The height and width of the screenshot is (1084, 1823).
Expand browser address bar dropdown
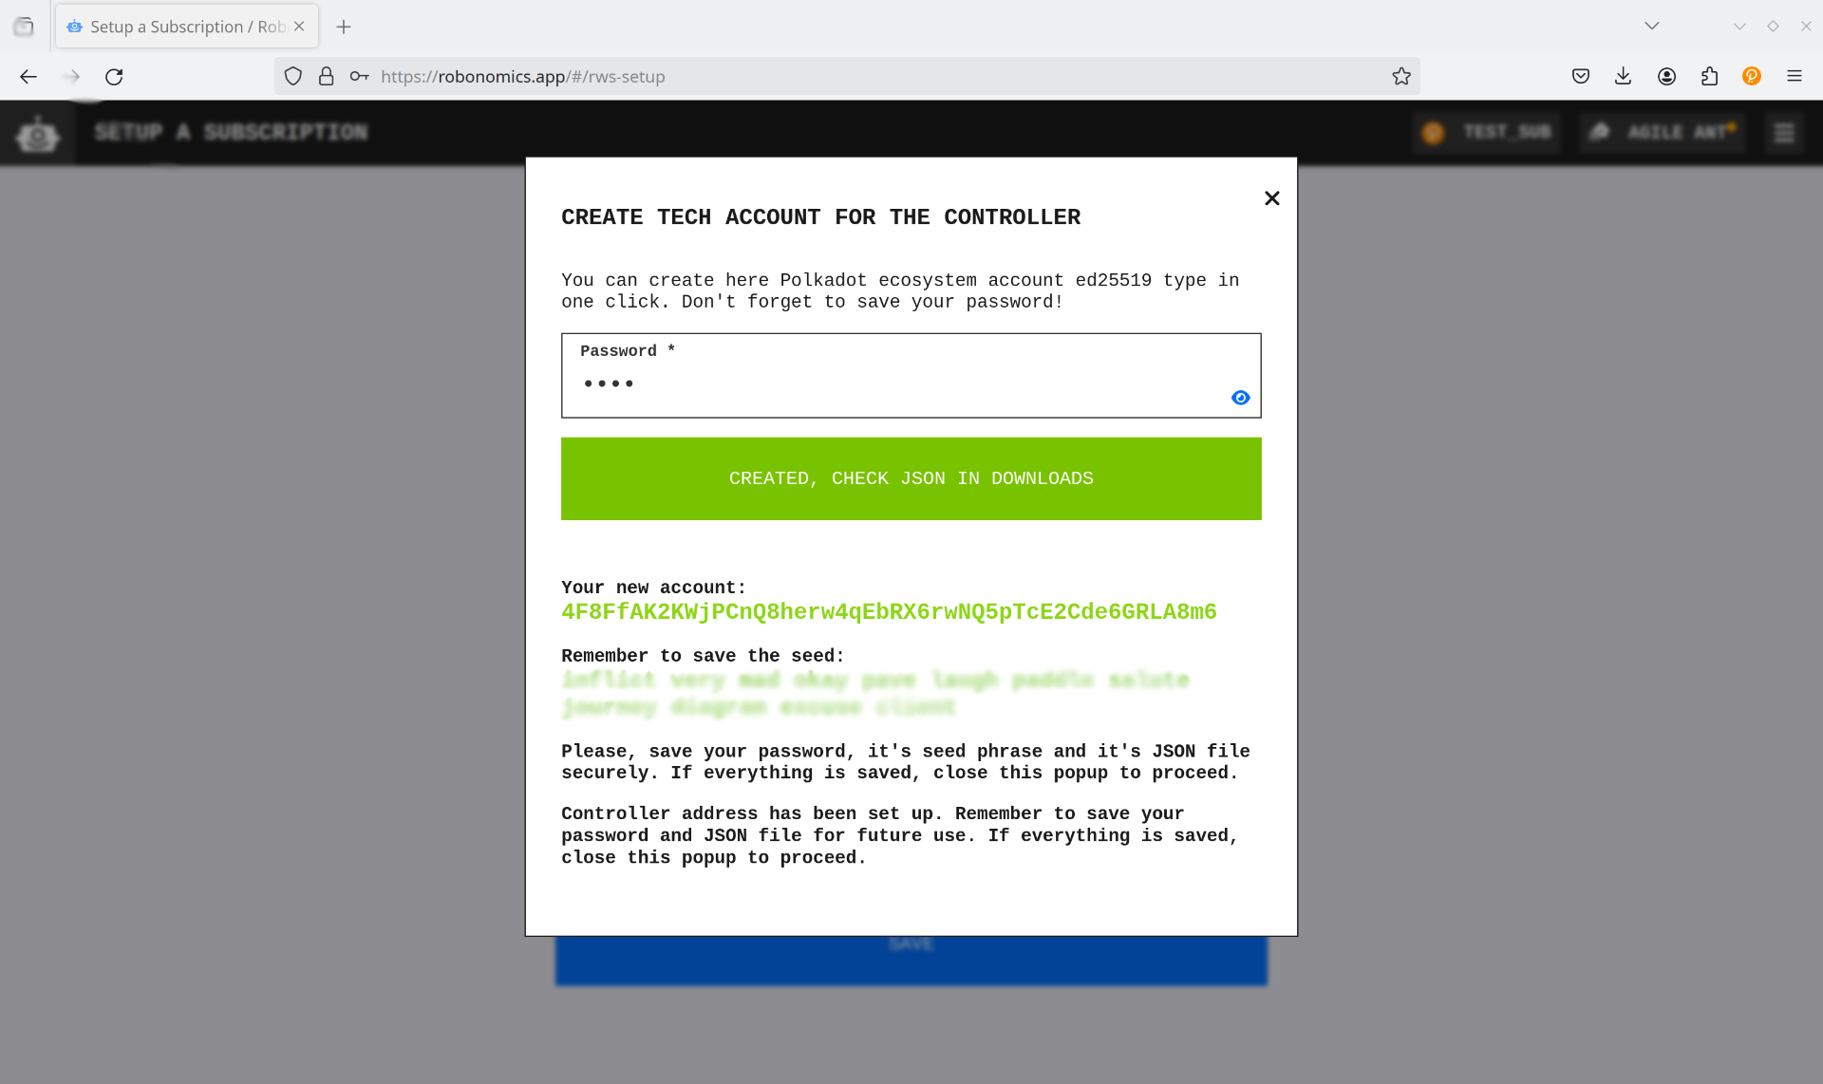pos(1651,26)
